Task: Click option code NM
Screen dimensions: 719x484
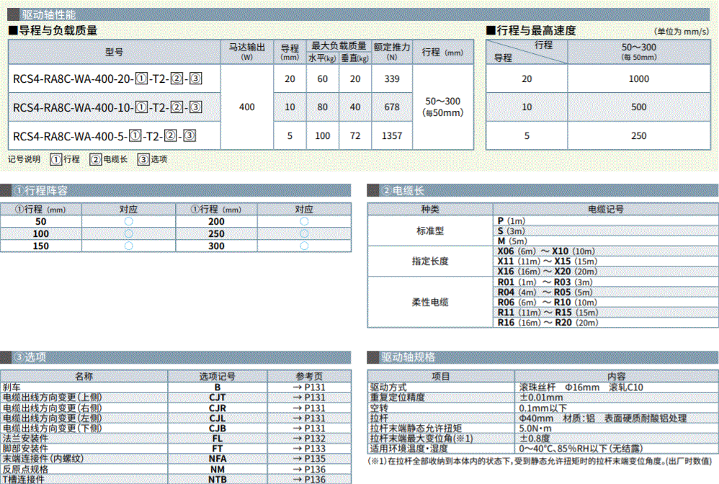Action: (x=218, y=470)
